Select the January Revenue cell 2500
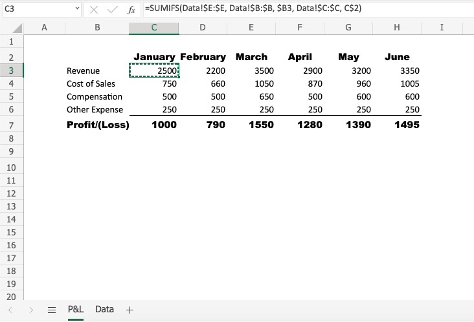 pyautogui.click(x=155, y=70)
